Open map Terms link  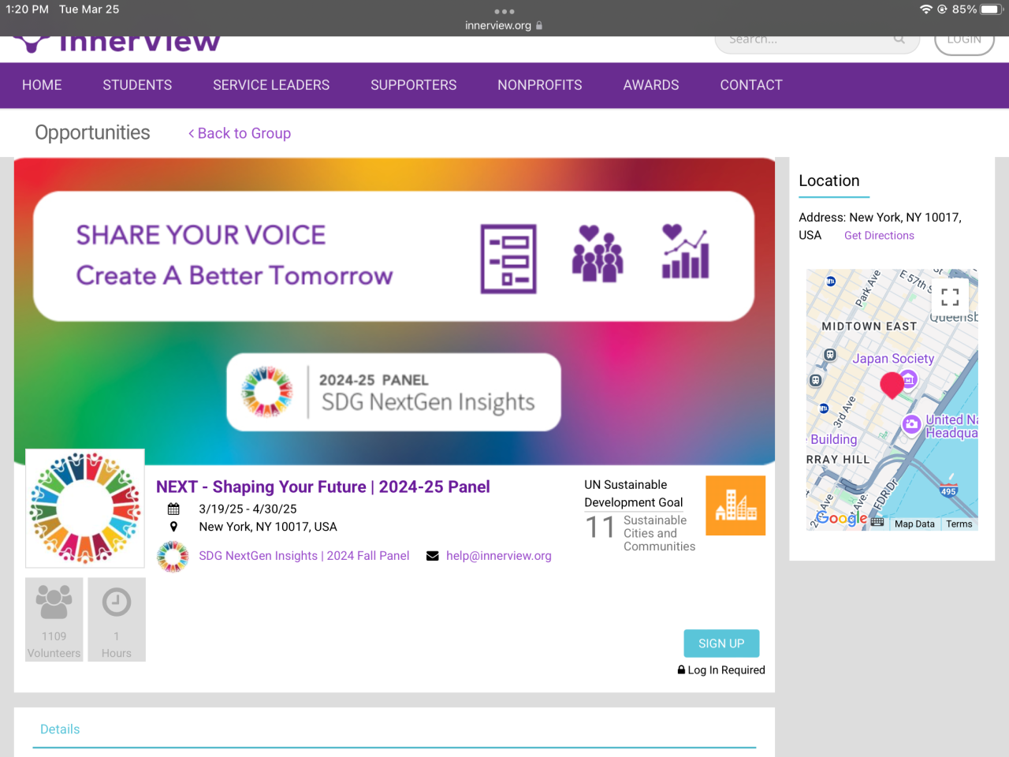tap(959, 524)
